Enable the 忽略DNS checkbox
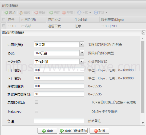Viewport: 146px width, 135px height. (36, 111)
